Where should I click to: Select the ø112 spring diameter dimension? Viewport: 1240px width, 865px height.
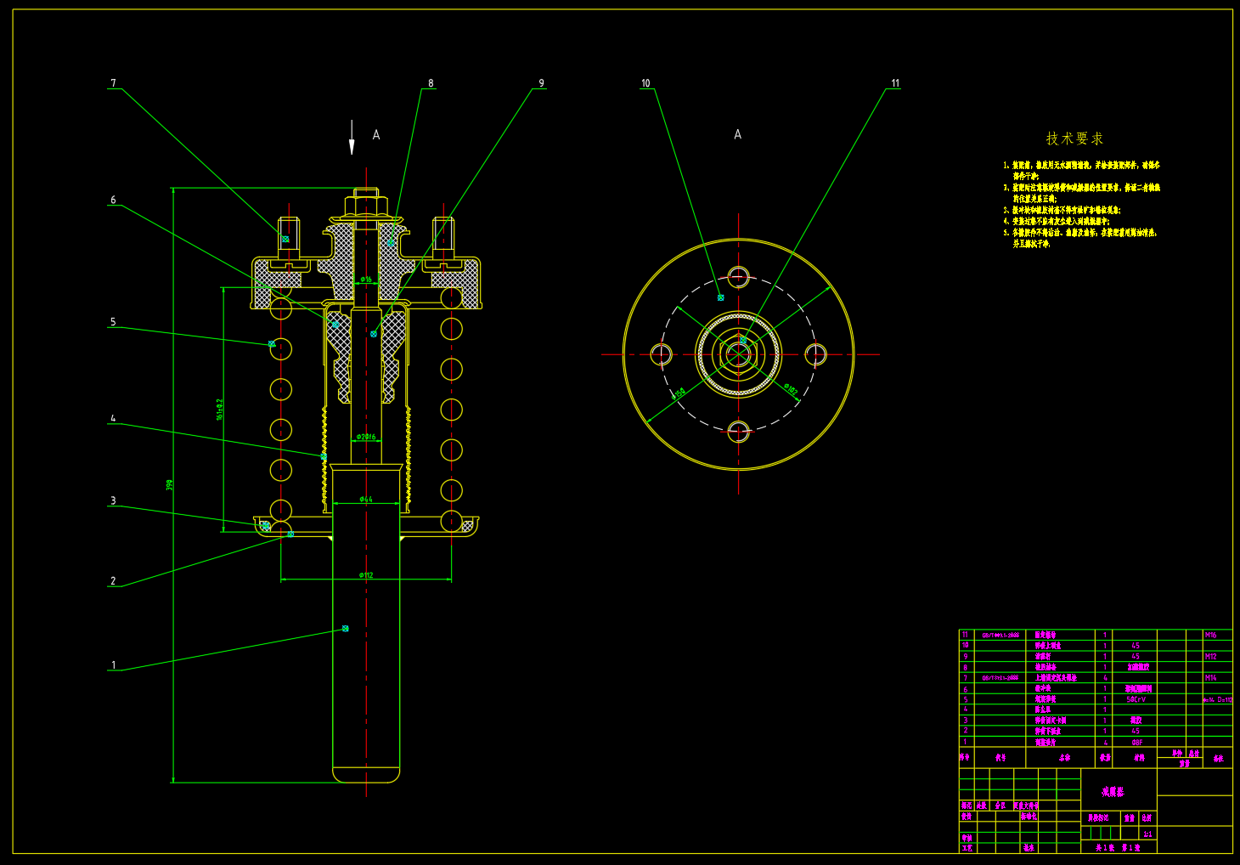(x=366, y=575)
